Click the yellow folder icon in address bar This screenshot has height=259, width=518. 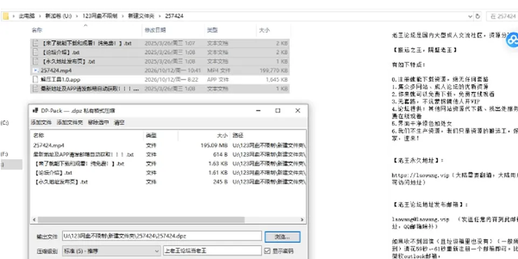(6, 16)
